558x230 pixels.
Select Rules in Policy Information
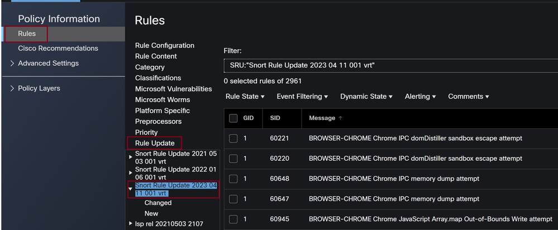pyautogui.click(x=27, y=33)
